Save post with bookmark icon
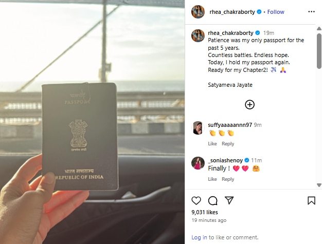322x244 pixels. pyautogui.click(x=311, y=200)
